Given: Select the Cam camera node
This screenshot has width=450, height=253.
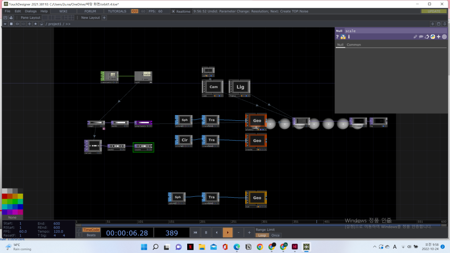Looking at the screenshot, I should (x=213, y=88).
